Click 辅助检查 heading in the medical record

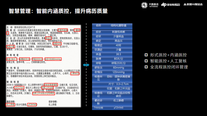point(13,82)
